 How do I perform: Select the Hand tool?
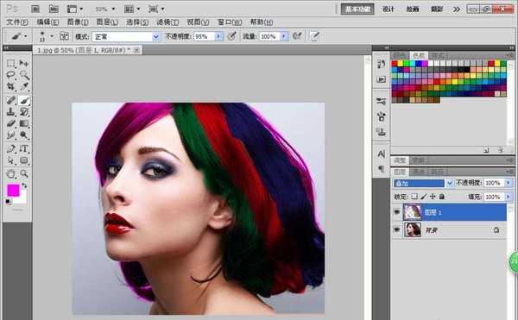pyautogui.click(x=11, y=173)
